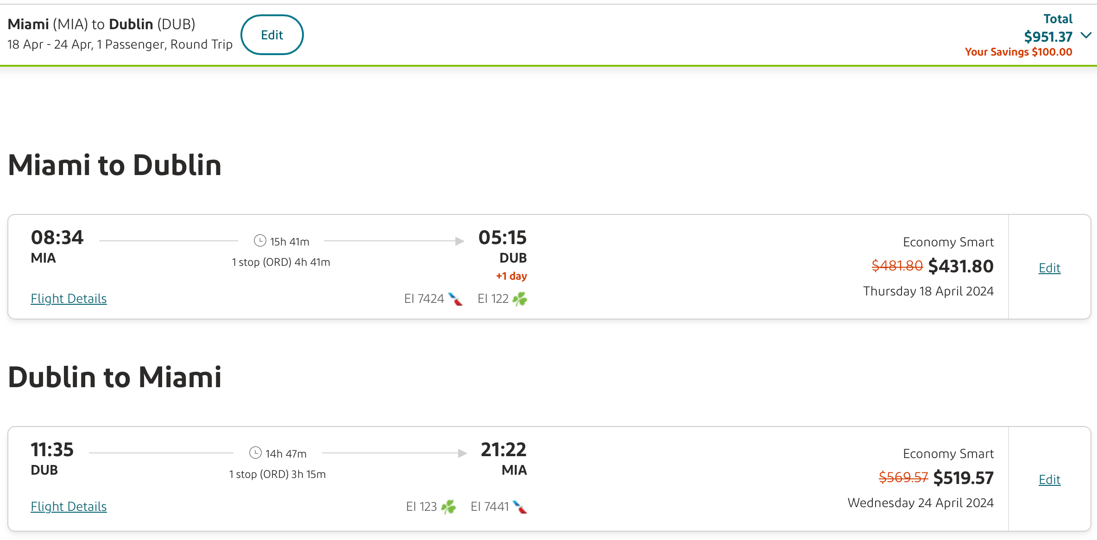1097x540 pixels.
Task: Click the +1 day arrival indicator
Action: tap(511, 276)
